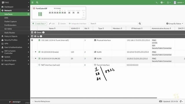Click the internal5 physical interface icon
Viewport: 185px width, 104px height.
(39, 40)
